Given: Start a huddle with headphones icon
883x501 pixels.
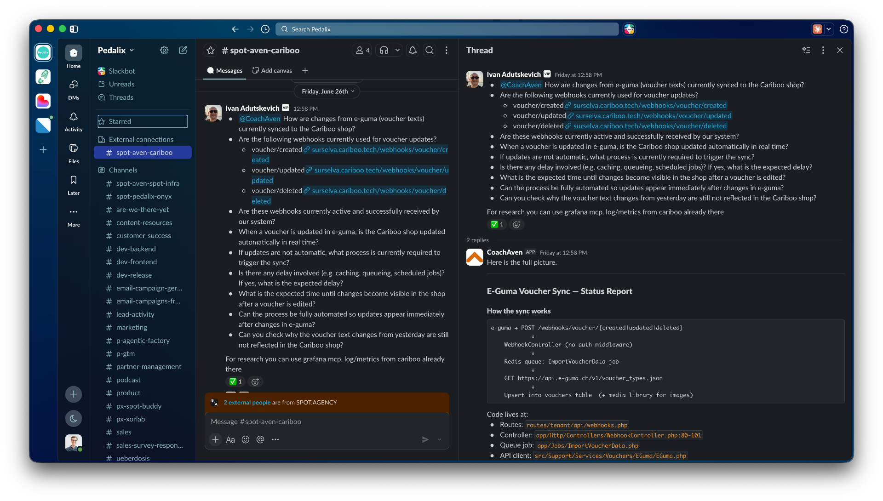Looking at the screenshot, I should [x=384, y=51].
